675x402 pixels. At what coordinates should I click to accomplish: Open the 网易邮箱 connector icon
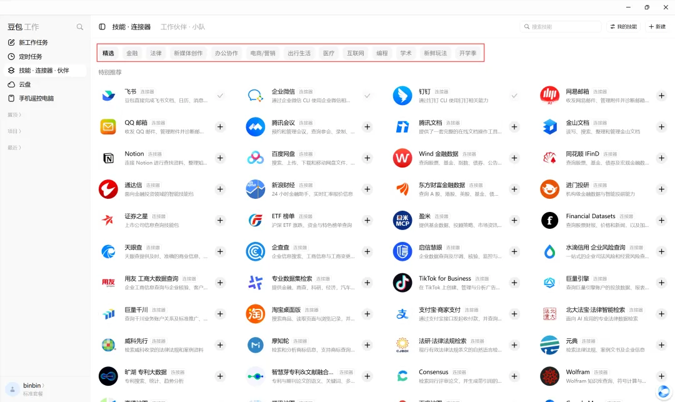click(550, 96)
